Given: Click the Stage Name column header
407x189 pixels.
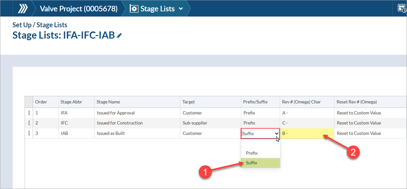Looking at the screenshot, I should (x=108, y=102).
